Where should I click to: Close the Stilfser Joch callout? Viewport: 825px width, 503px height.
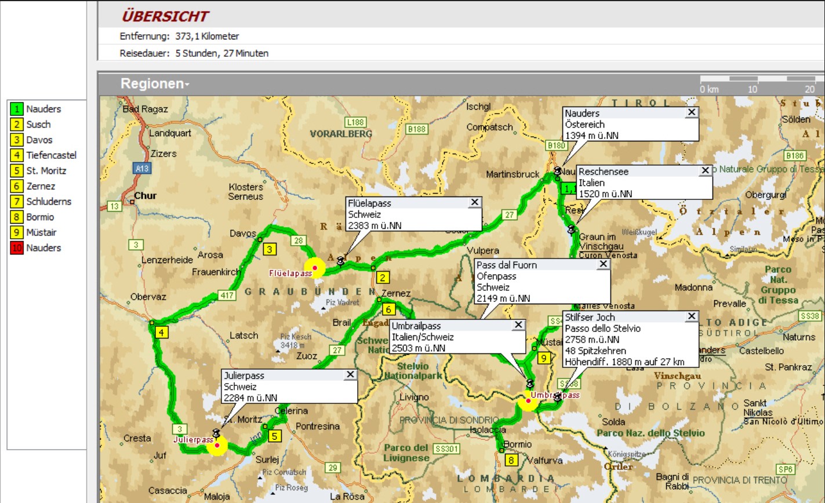(691, 316)
